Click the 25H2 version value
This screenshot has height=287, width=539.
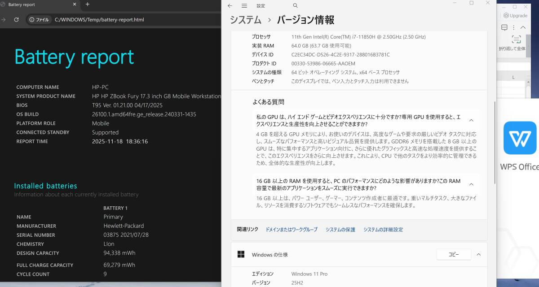(x=297, y=283)
